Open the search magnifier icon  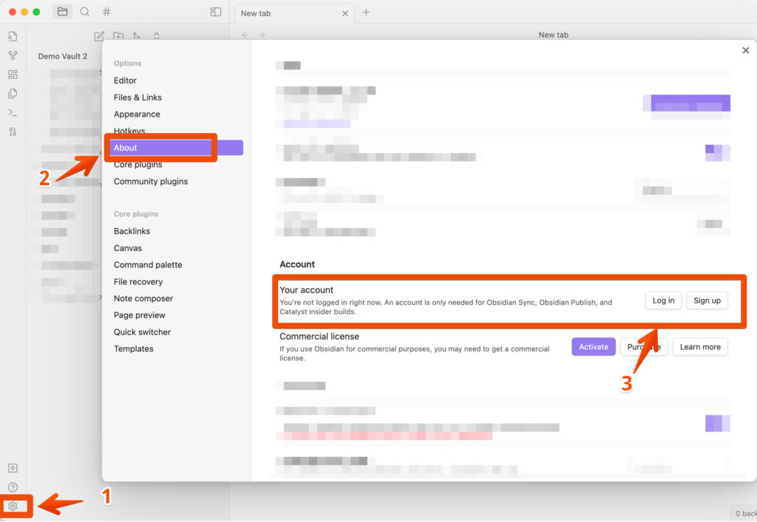(x=84, y=12)
